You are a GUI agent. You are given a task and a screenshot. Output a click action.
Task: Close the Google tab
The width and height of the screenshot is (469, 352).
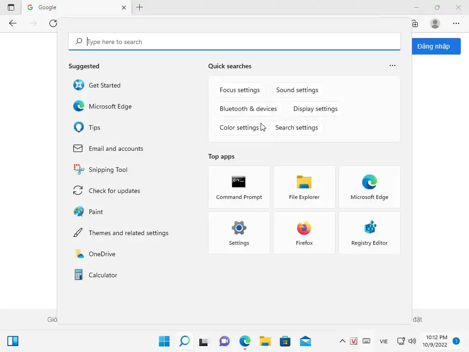point(124,7)
